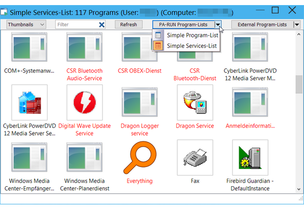Image resolution: width=304 pixels, height=210 pixels.
Task: Select the CSR Bluetooth Audio-Service thumbnail
Action: click(x=84, y=48)
